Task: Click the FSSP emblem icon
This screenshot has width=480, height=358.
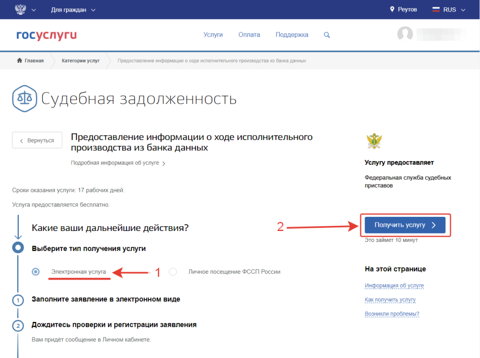Action: tap(374, 142)
